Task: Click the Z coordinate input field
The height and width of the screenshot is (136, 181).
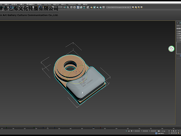Action: click(154, 131)
